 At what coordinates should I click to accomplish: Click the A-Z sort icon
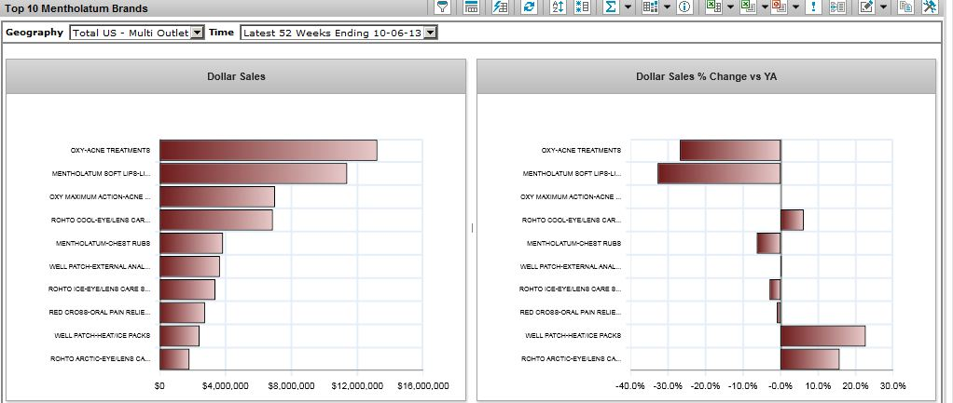(558, 7)
